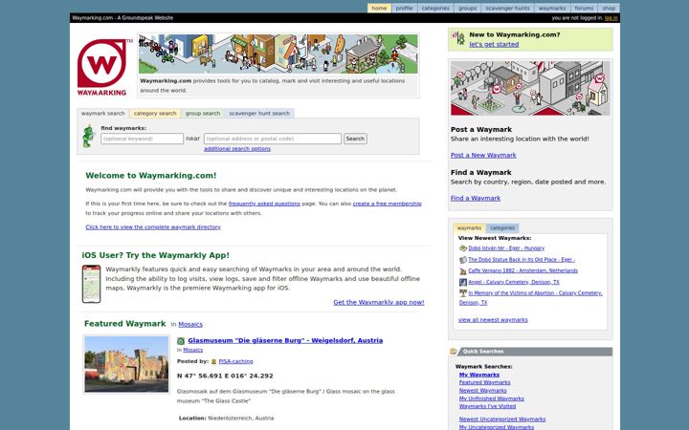Open My Unfinished Waymarks link

click(491, 398)
